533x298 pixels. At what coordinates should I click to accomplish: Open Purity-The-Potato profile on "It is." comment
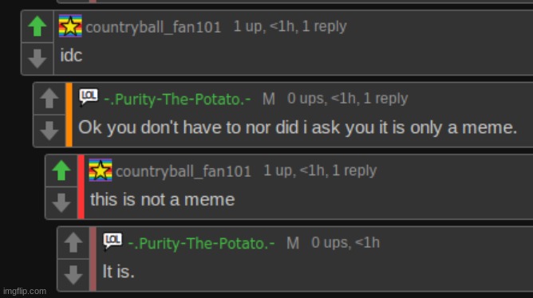[201, 243]
